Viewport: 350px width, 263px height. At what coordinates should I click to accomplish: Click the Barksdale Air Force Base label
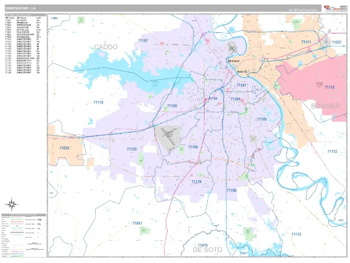pos(319,85)
